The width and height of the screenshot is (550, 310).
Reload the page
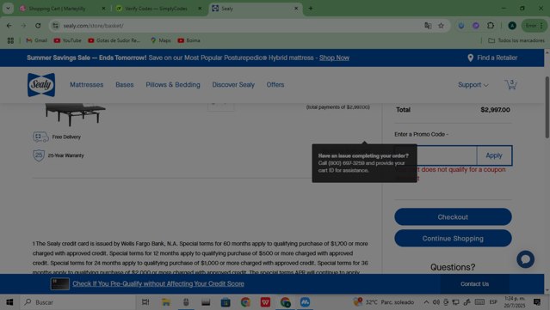(38, 26)
